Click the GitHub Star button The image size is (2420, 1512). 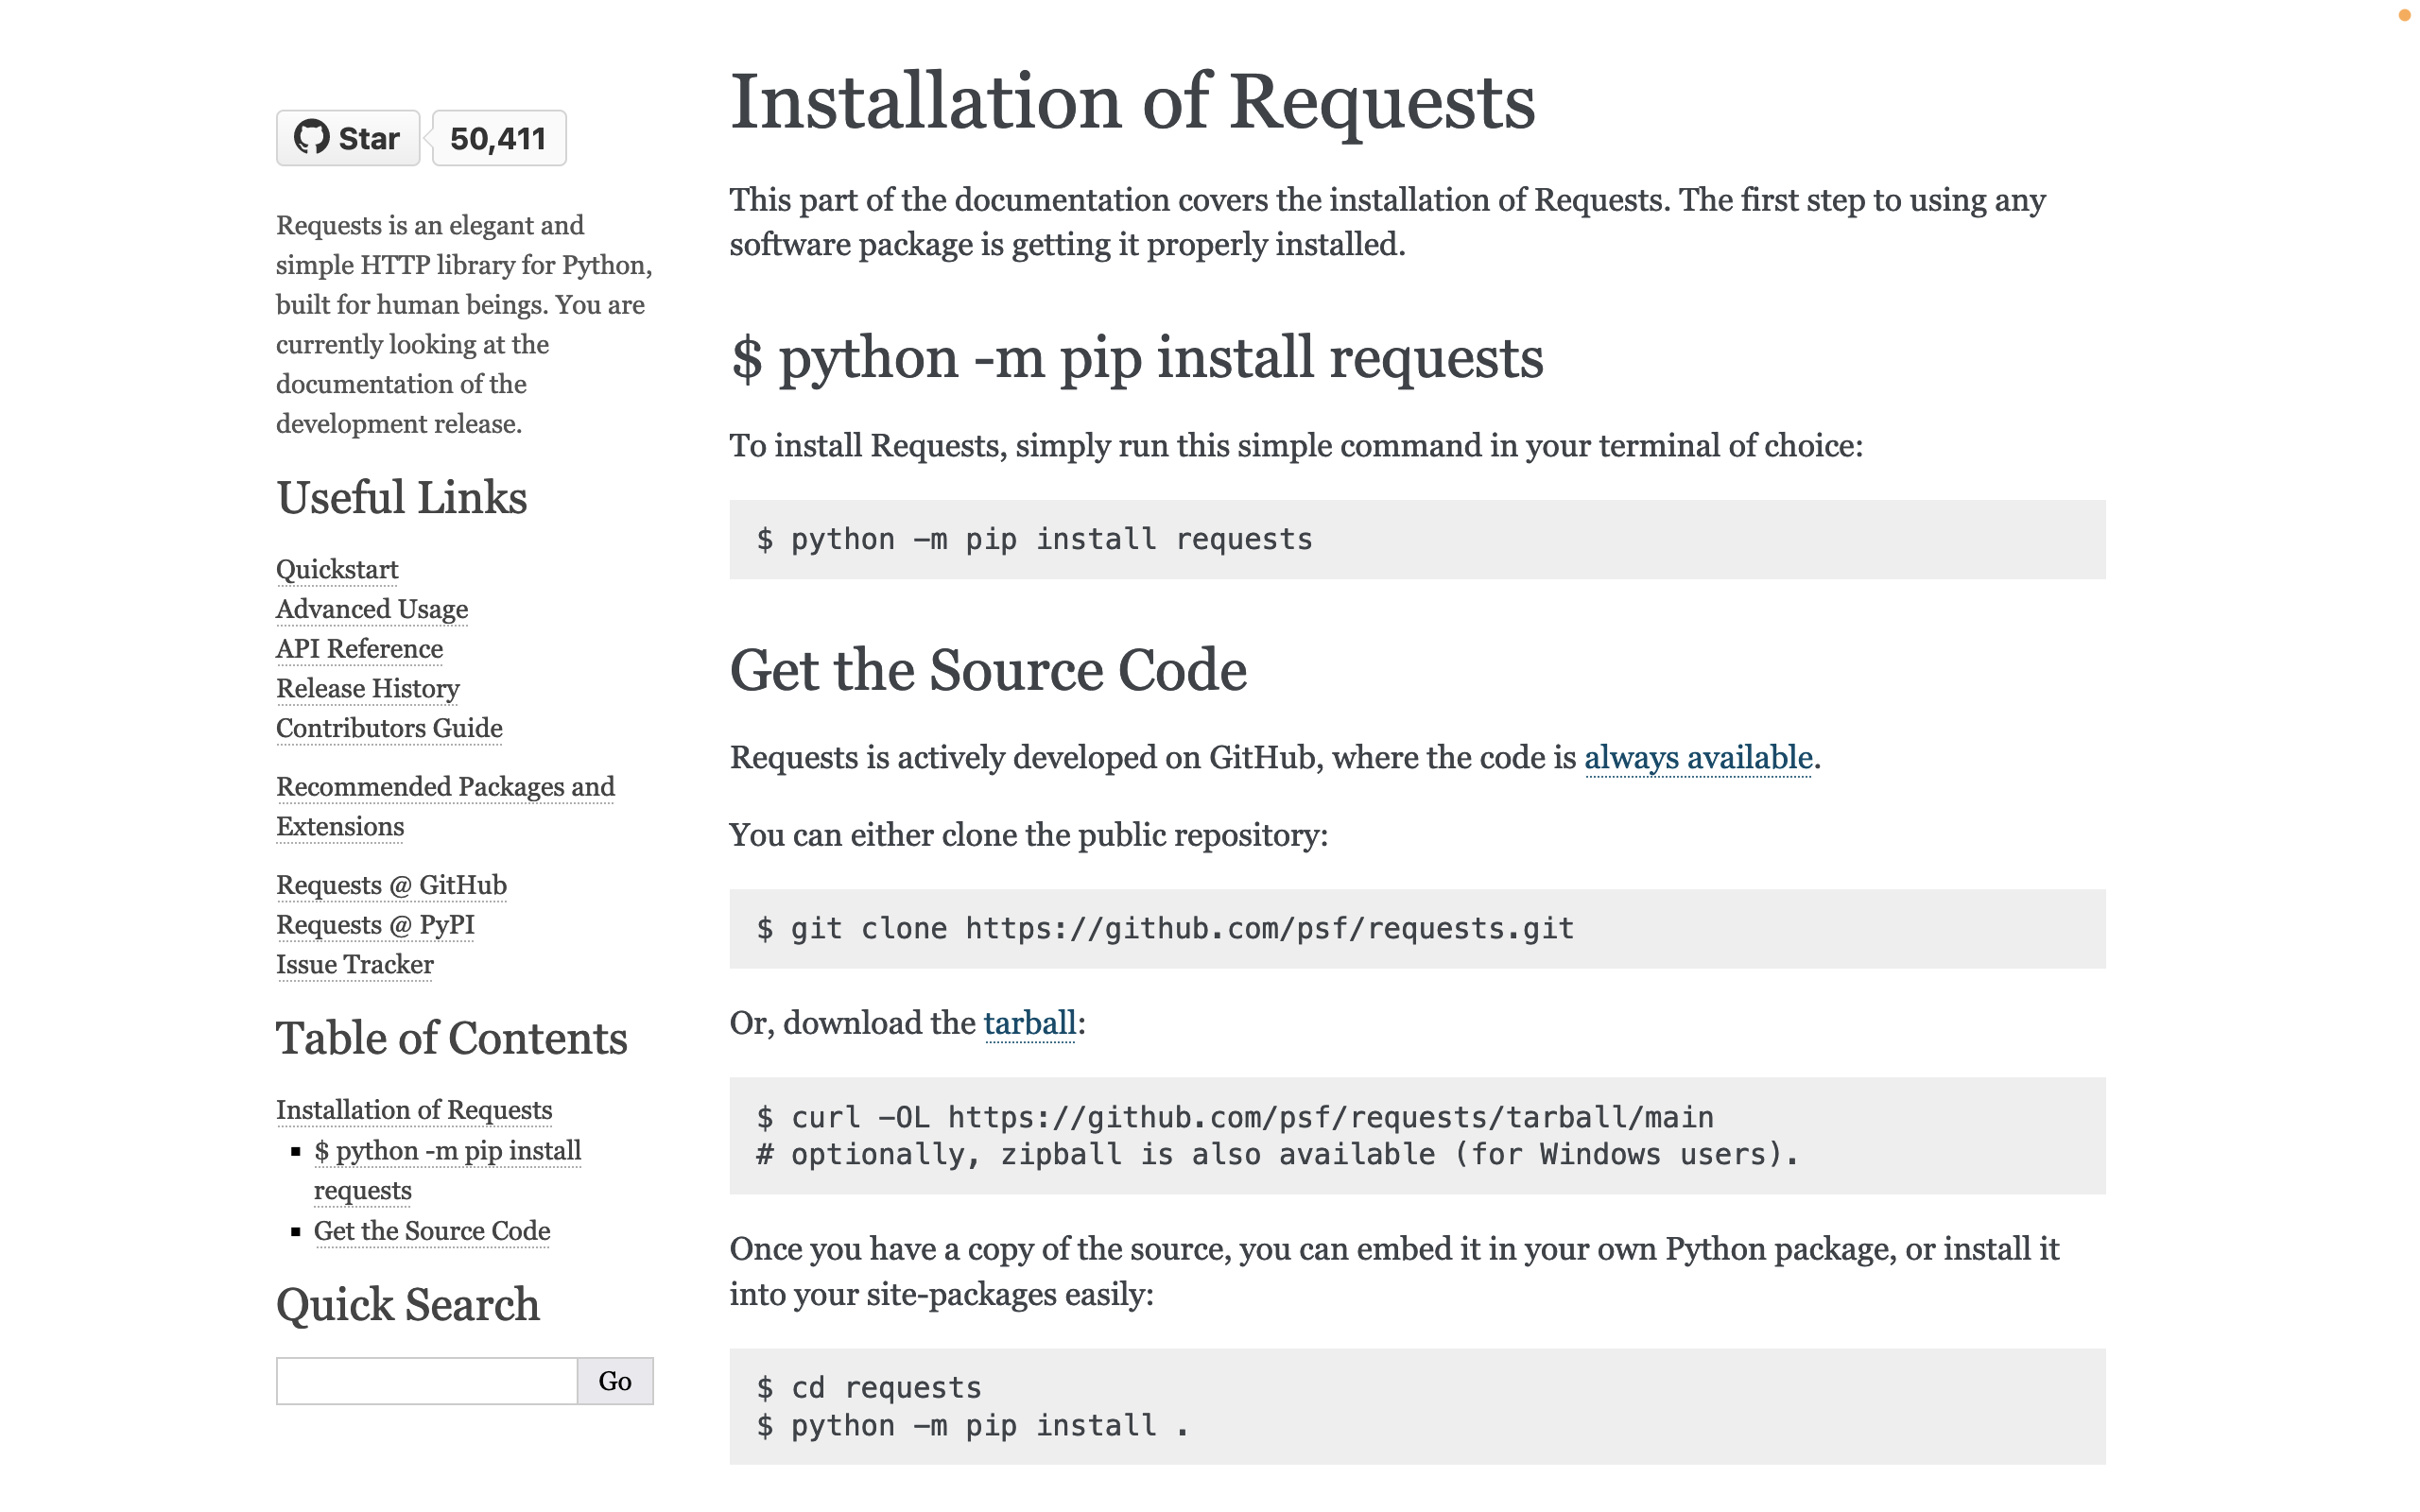348,138
